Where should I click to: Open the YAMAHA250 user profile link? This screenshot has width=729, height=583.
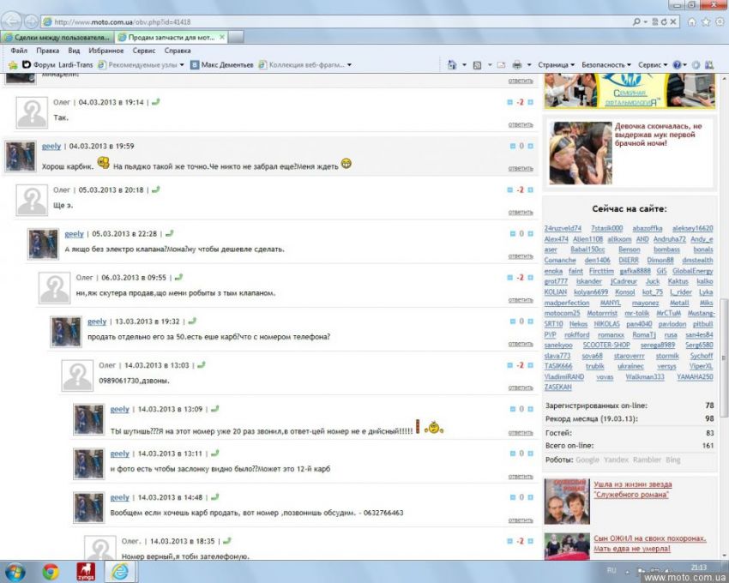point(695,376)
